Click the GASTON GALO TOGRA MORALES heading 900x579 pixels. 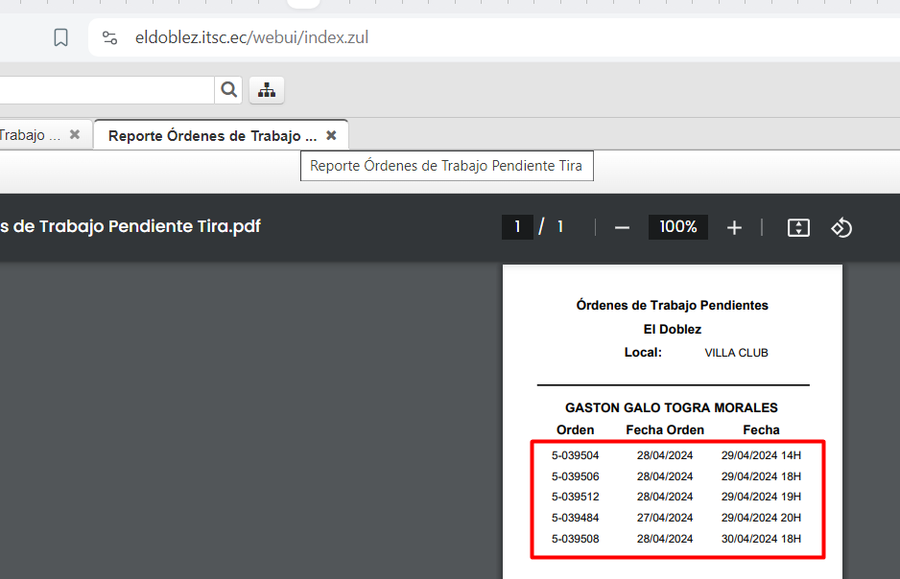point(671,407)
